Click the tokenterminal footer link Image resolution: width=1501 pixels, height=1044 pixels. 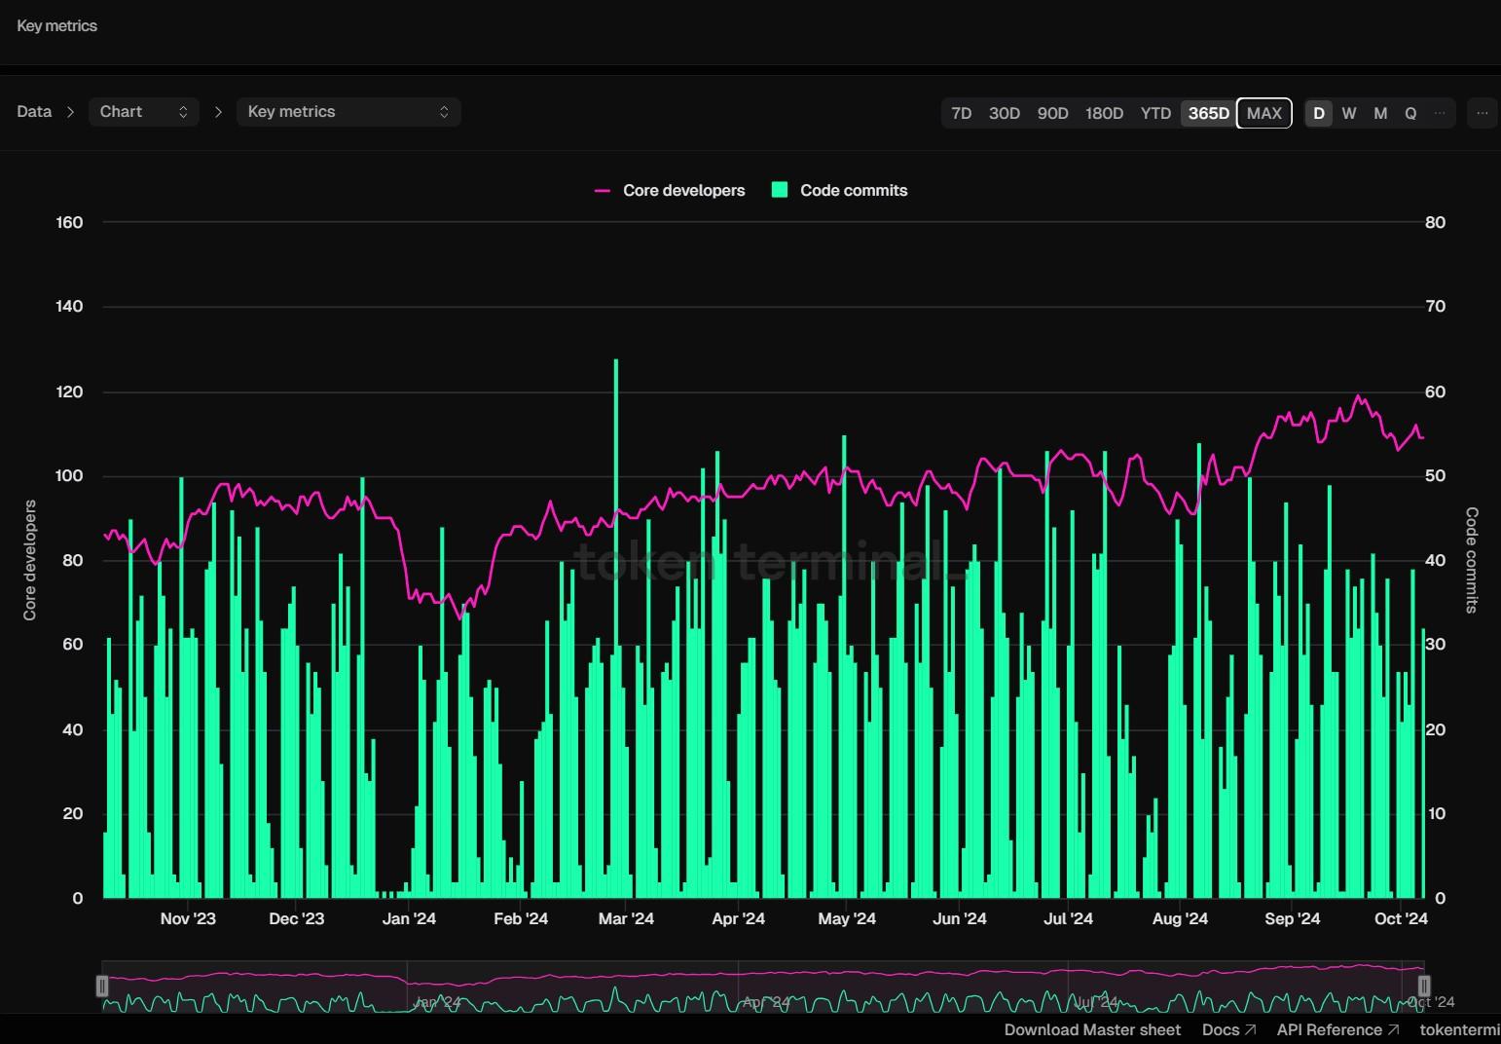point(1460,1029)
